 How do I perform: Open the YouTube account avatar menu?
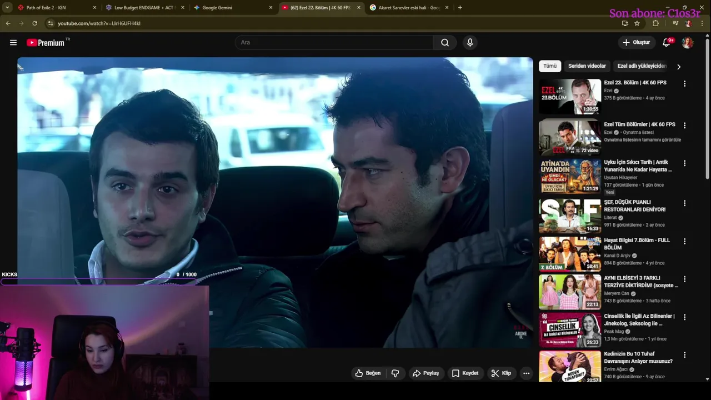click(x=688, y=43)
